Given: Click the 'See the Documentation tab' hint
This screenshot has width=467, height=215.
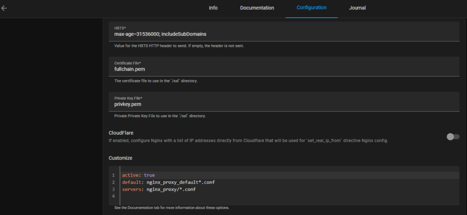Looking at the screenshot, I should click(172, 208).
